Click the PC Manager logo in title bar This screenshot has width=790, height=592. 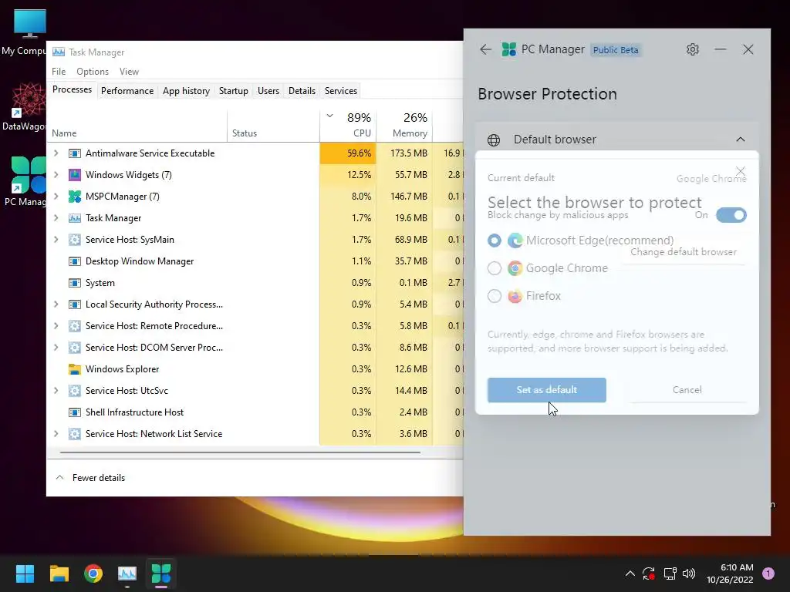click(509, 49)
